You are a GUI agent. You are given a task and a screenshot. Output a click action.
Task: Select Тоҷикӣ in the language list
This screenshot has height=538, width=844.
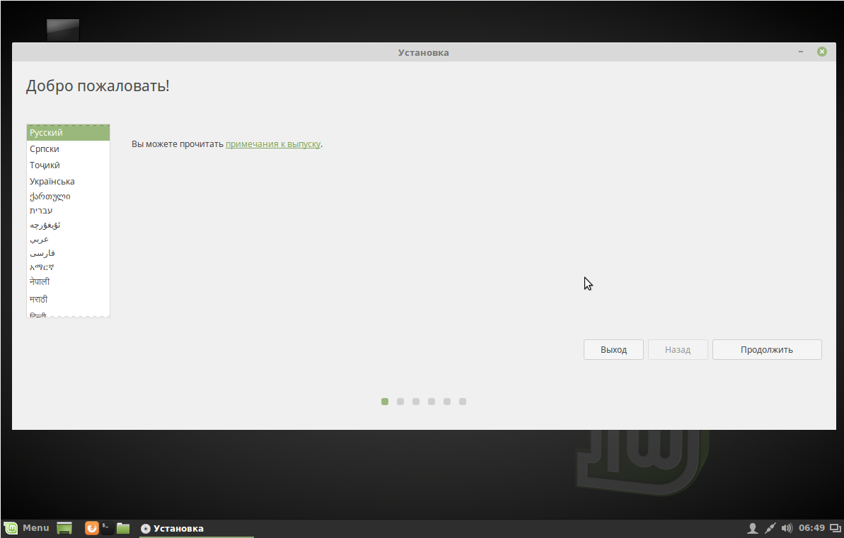click(68, 165)
